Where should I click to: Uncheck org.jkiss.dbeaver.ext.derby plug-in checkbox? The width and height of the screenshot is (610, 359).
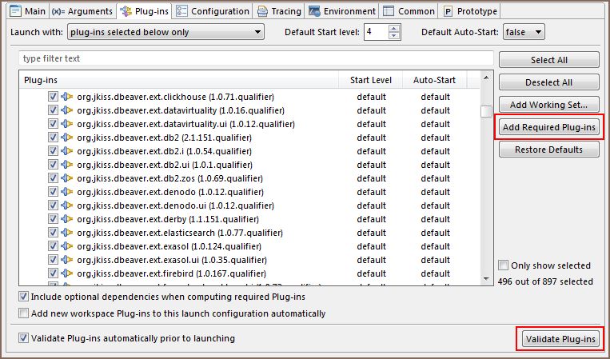click(53, 219)
